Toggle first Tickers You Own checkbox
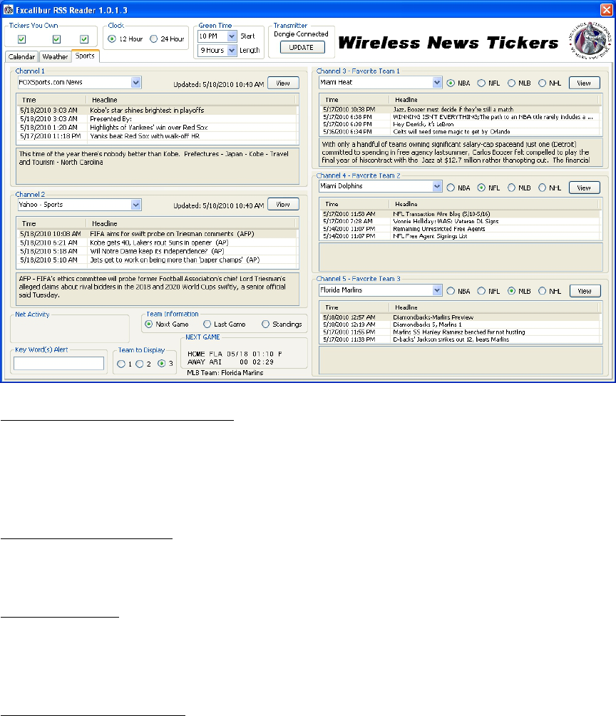Screen dimensions: 616x716 coord(21,39)
